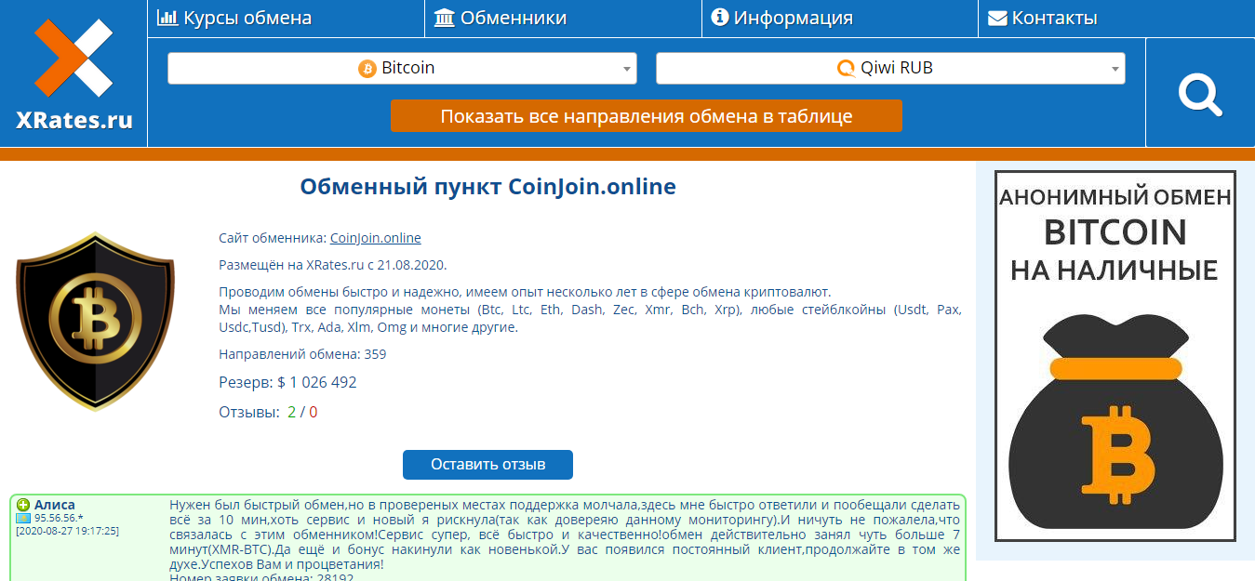Click the reviewer name Алиса

(x=55, y=505)
